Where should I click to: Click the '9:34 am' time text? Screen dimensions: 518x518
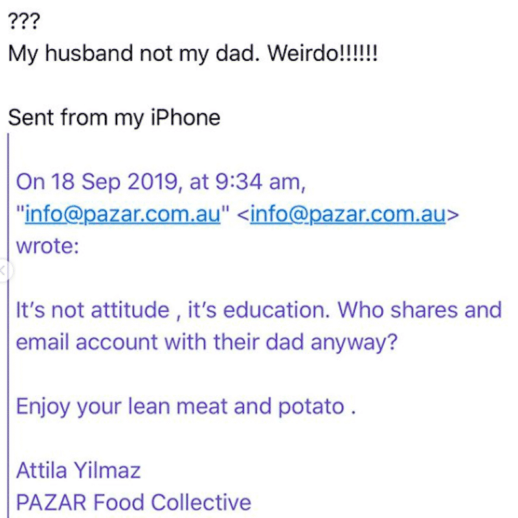point(259,182)
